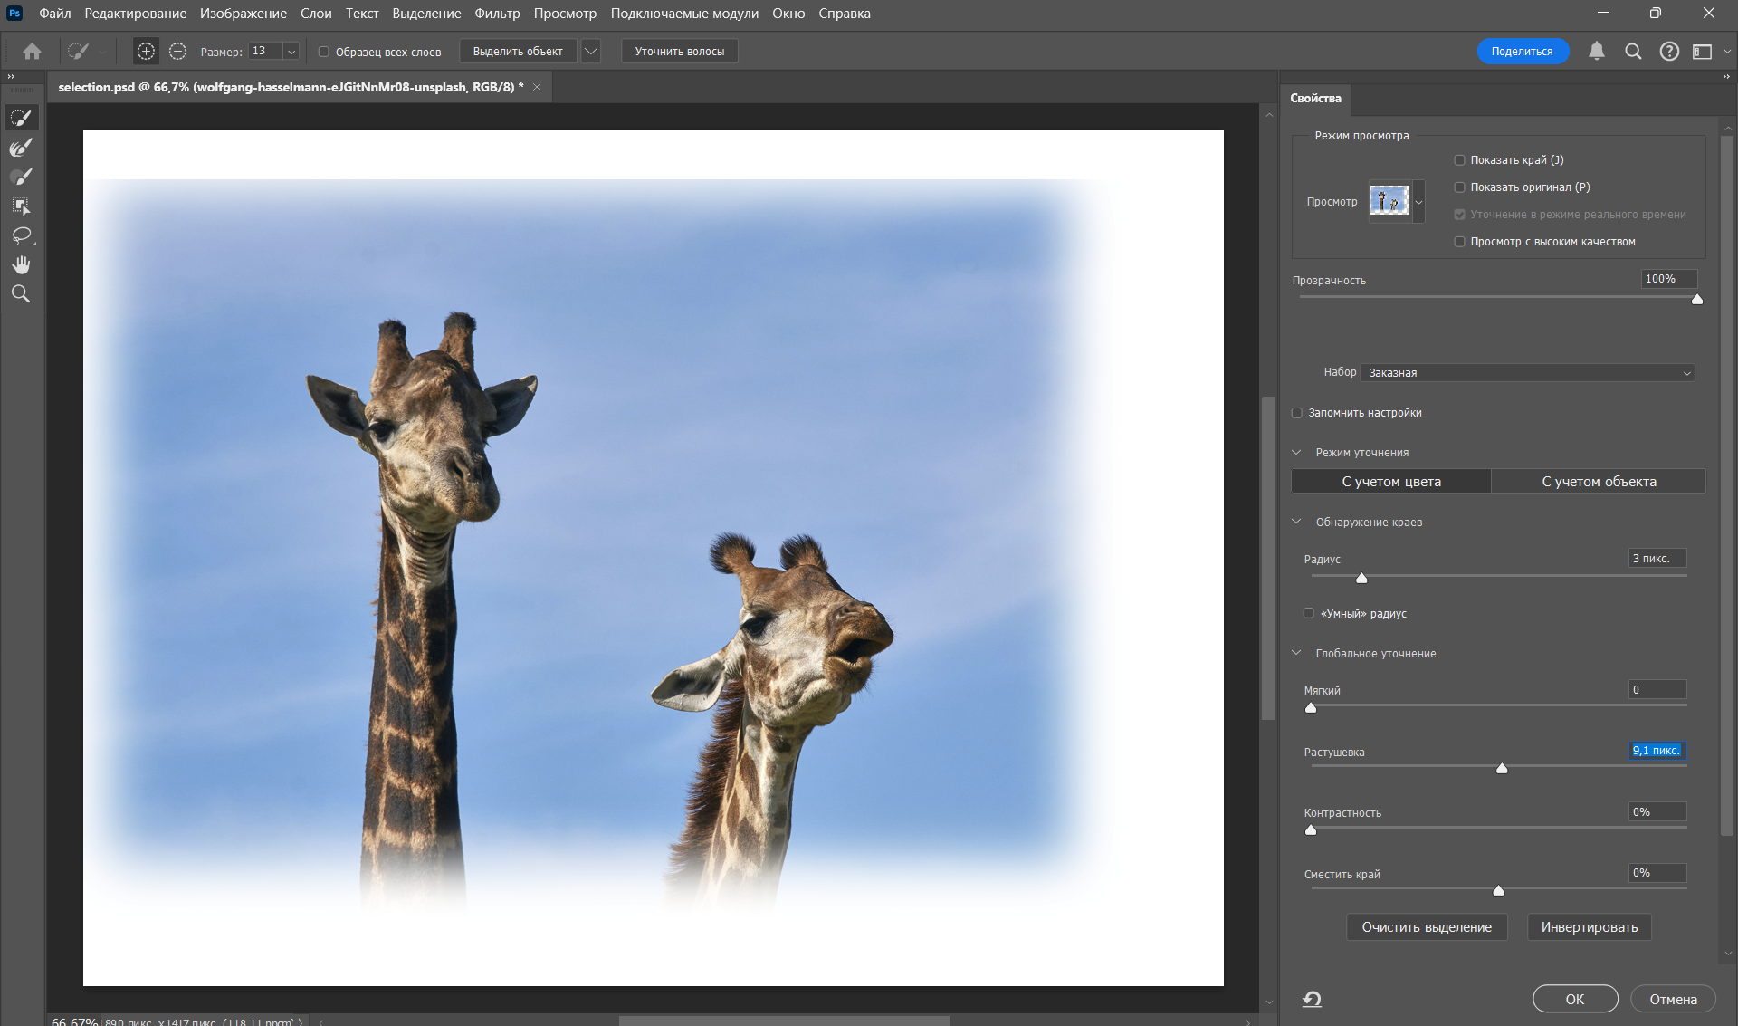Open the notifications bell
This screenshot has height=1026, width=1738.
pos(1596,52)
